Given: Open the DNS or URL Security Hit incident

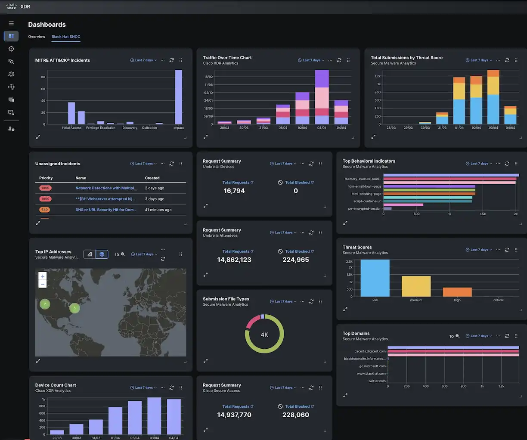Looking at the screenshot, I should coord(106,210).
